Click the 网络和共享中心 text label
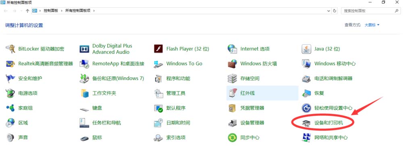The height and width of the screenshot is (146, 403). (331, 138)
